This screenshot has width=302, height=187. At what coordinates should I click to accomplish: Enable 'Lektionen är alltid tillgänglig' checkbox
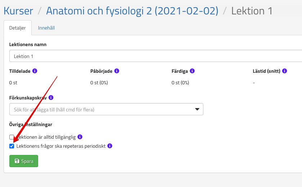pos(12,137)
